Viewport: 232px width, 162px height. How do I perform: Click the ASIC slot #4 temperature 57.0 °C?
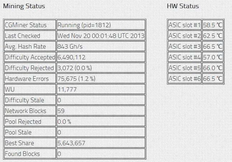(213, 57)
